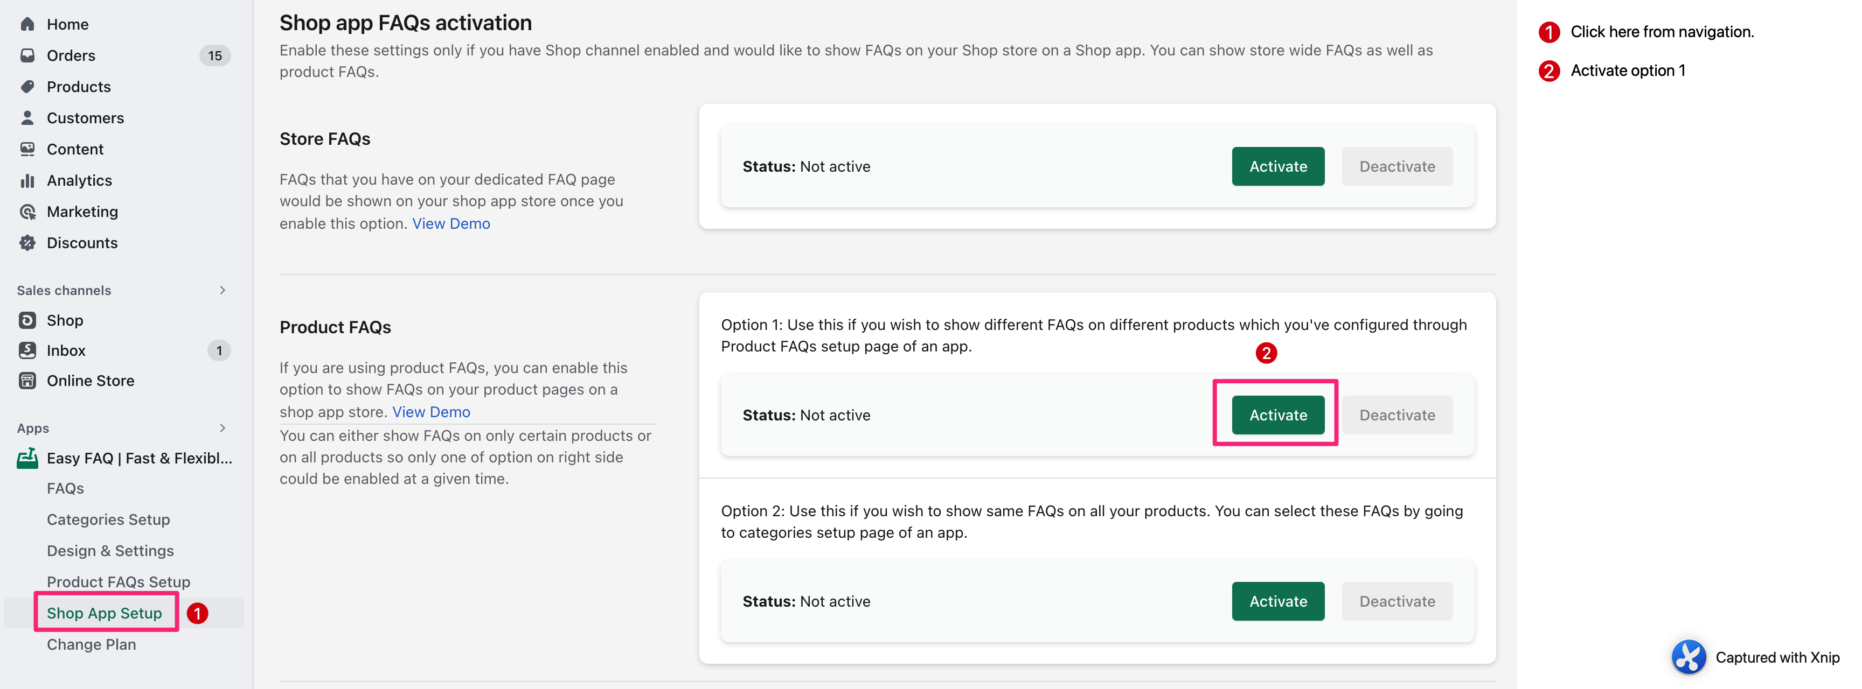Go to Categories Setup page

108,519
